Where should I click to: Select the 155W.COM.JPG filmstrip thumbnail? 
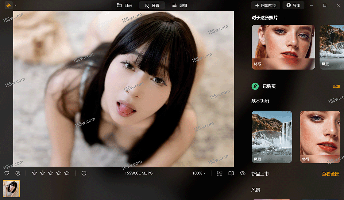pyautogui.click(x=11, y=188)
